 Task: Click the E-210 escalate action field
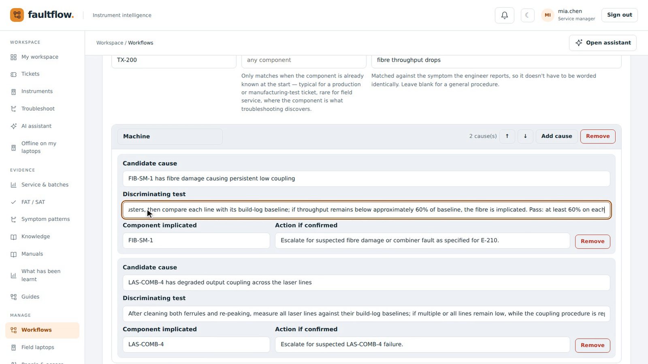[422, 241]
